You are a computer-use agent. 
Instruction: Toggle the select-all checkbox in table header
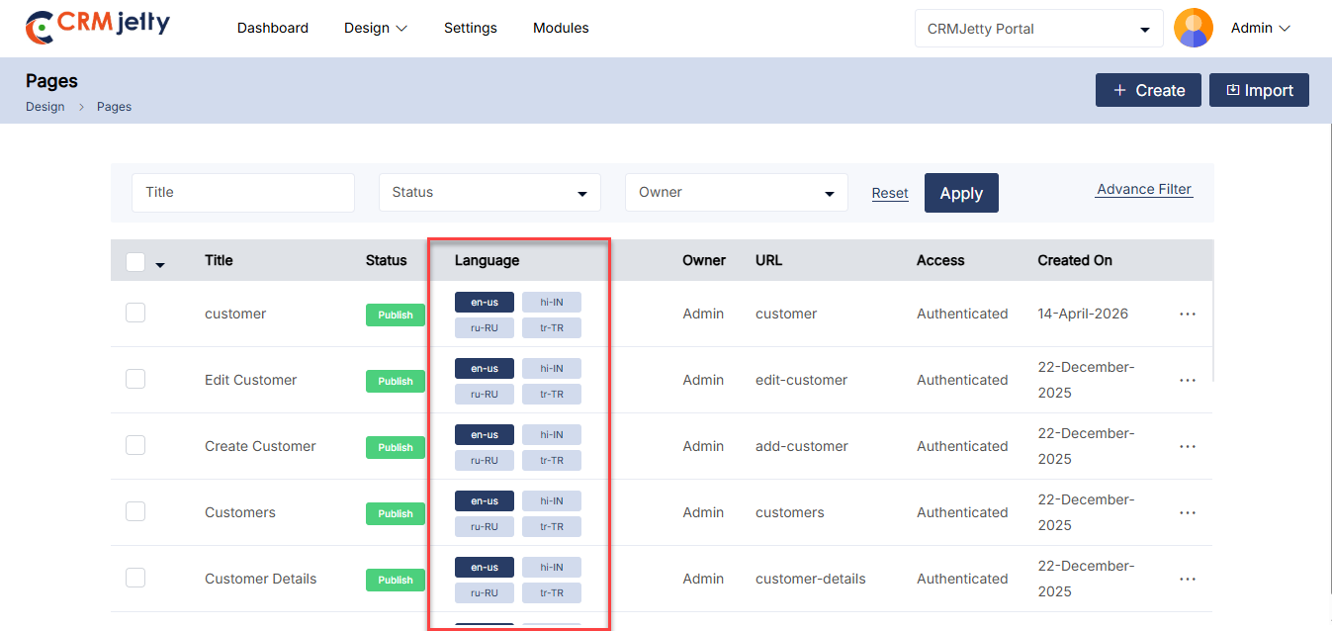(x=135, y=261)
